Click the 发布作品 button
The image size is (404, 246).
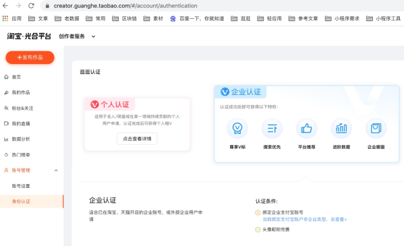30,57
